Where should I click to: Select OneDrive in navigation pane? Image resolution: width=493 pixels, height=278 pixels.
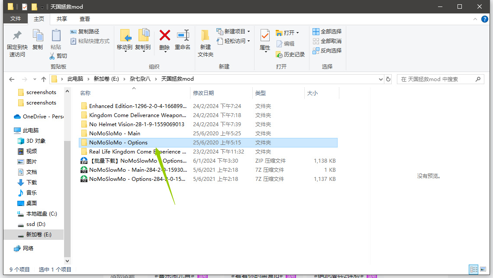[39, 117]
